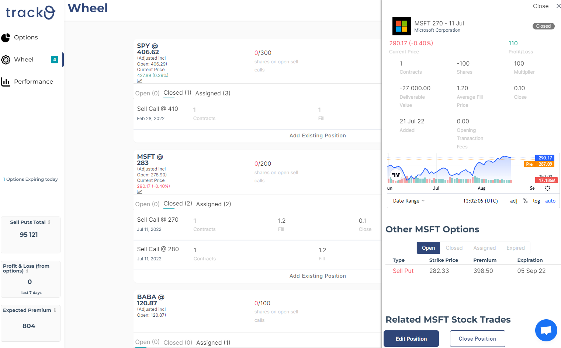Click the Close Position button

(477, 338)
